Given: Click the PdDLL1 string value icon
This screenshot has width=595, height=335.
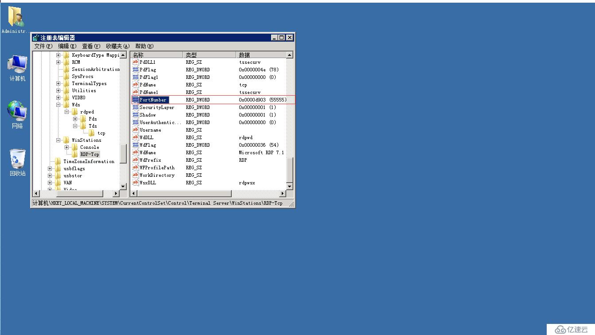Looking at the screenshot, I should (136, 62).
